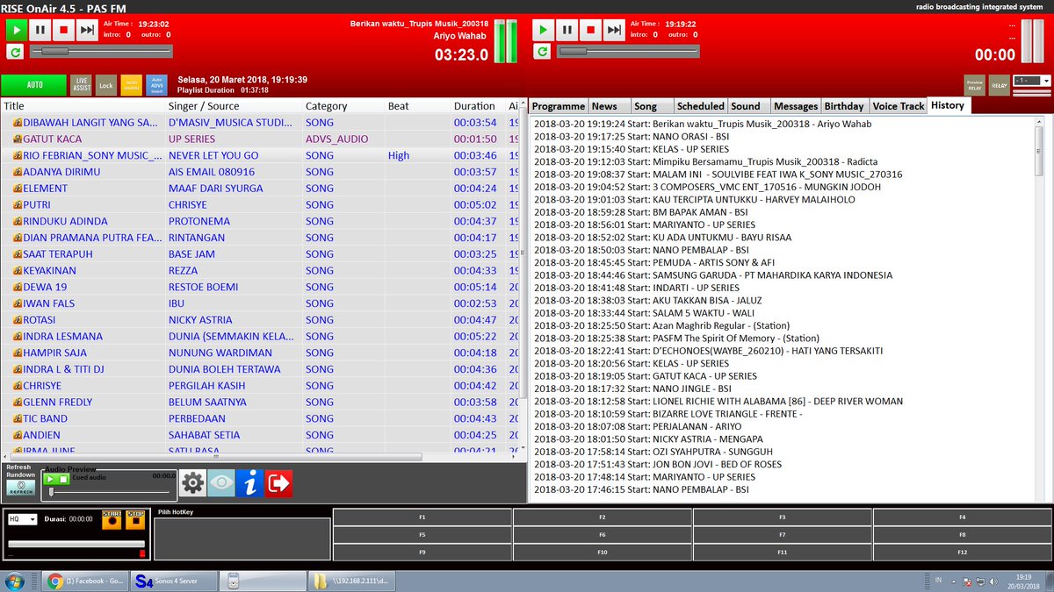Viewport: 1054px width, 592px height.
Task: Switch to the Voice Track tab
Action: click(898, 105)
